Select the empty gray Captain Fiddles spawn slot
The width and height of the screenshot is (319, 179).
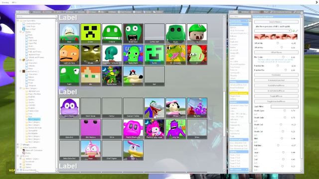(x=133, y=108)
